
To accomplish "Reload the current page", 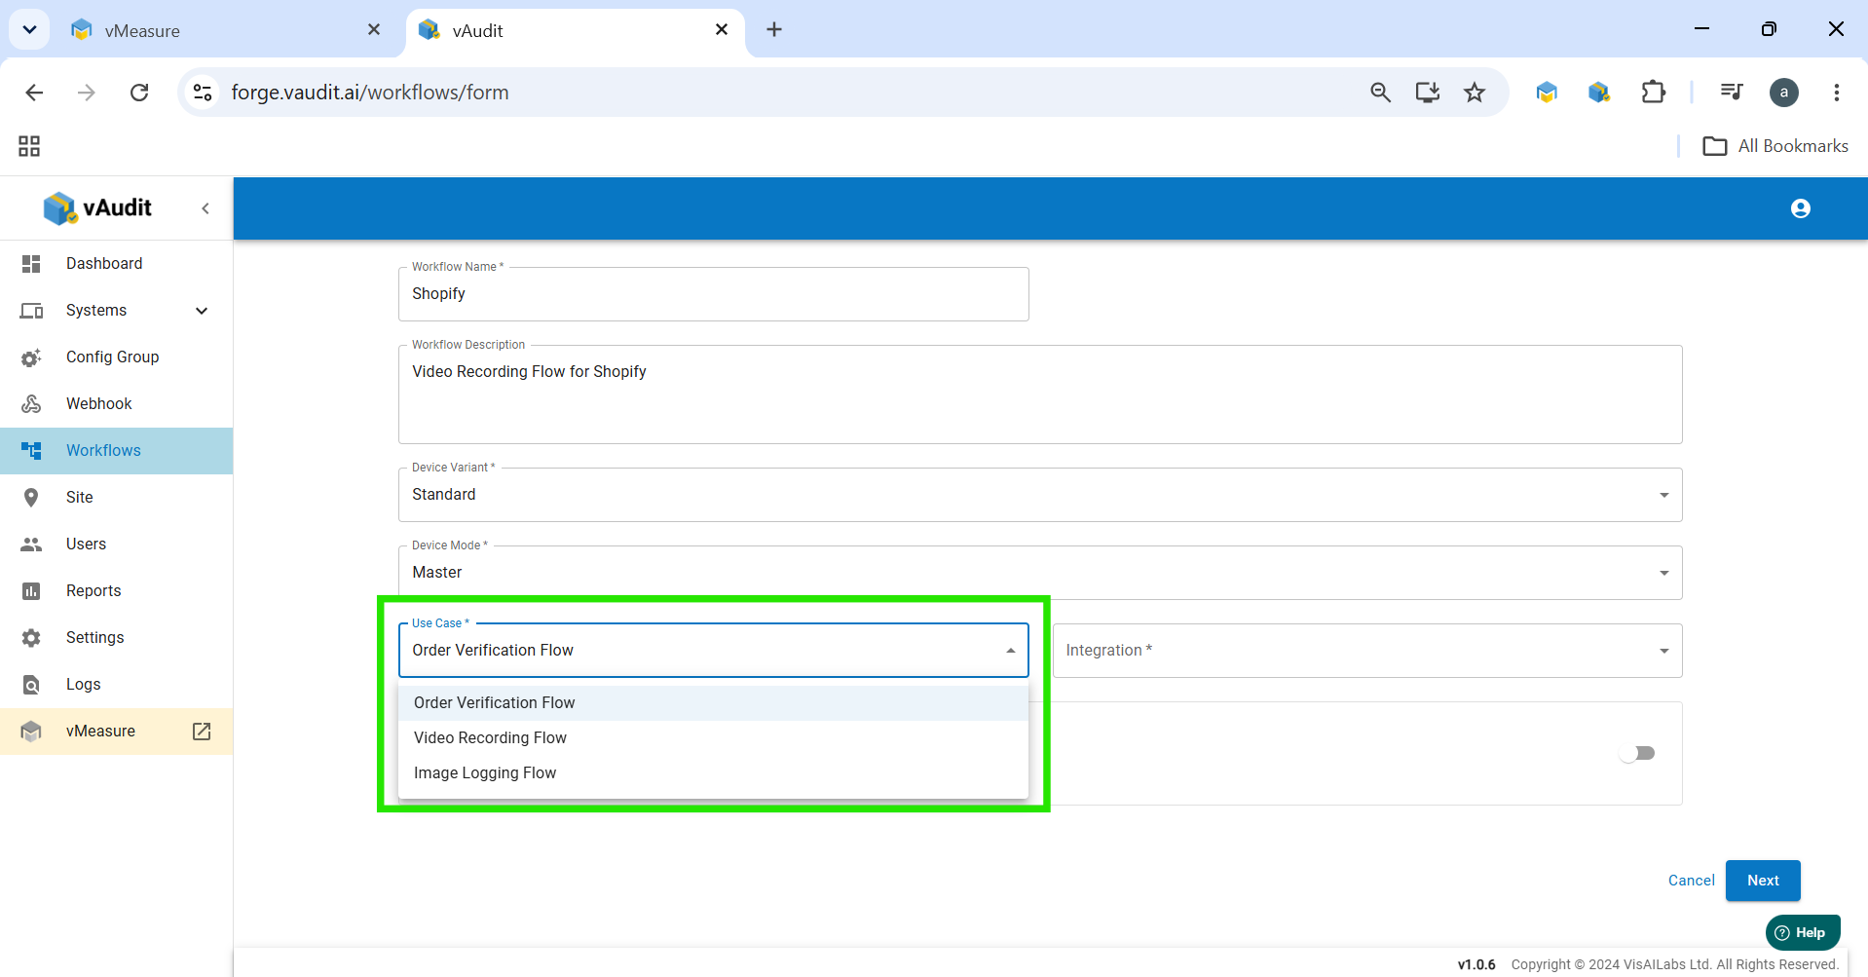I will pos(139,93).
